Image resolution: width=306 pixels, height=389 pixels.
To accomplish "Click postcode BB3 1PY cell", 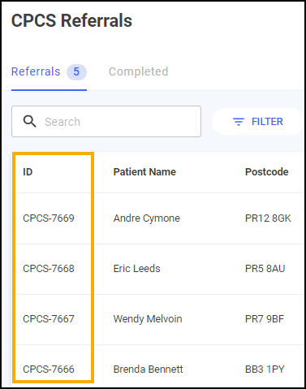I will pyautogui.click(x=265, y=370).
